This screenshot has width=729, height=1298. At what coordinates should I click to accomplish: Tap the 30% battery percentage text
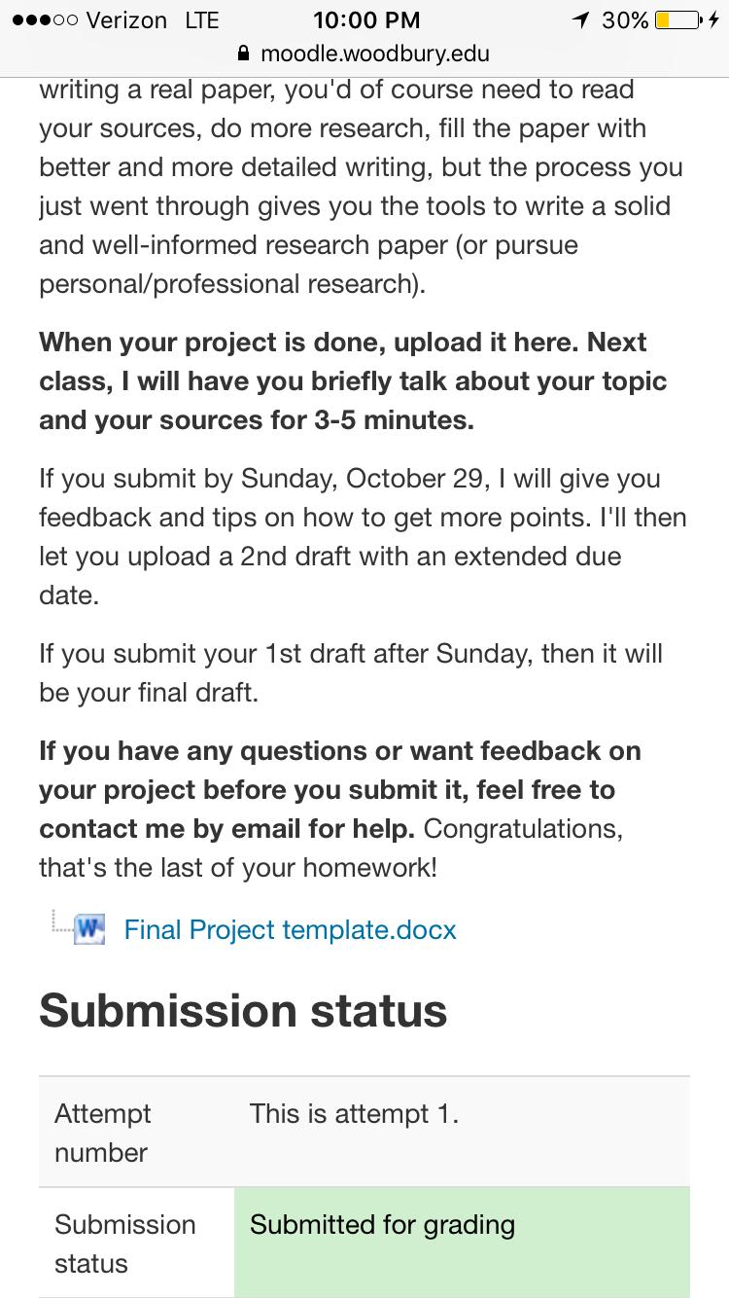click(625, 19)
